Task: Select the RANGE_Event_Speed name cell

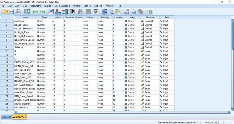Action: (25, 100)
